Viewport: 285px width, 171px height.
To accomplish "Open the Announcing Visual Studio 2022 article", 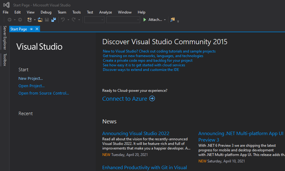I will coord(136,133).
